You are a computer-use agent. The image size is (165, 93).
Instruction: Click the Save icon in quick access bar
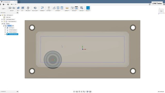(8, 4)
